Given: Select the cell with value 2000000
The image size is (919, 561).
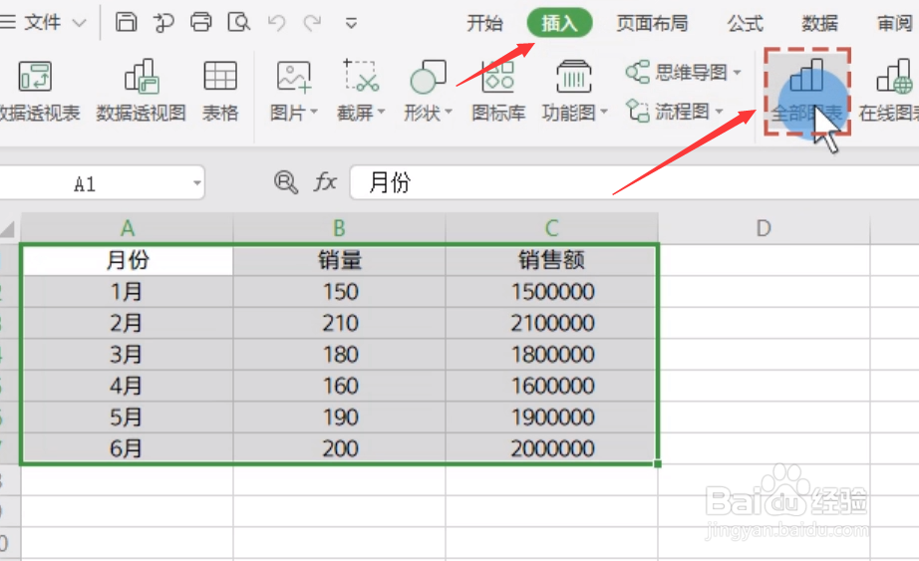Looking at the screenshot, I should tap(551, 448).
